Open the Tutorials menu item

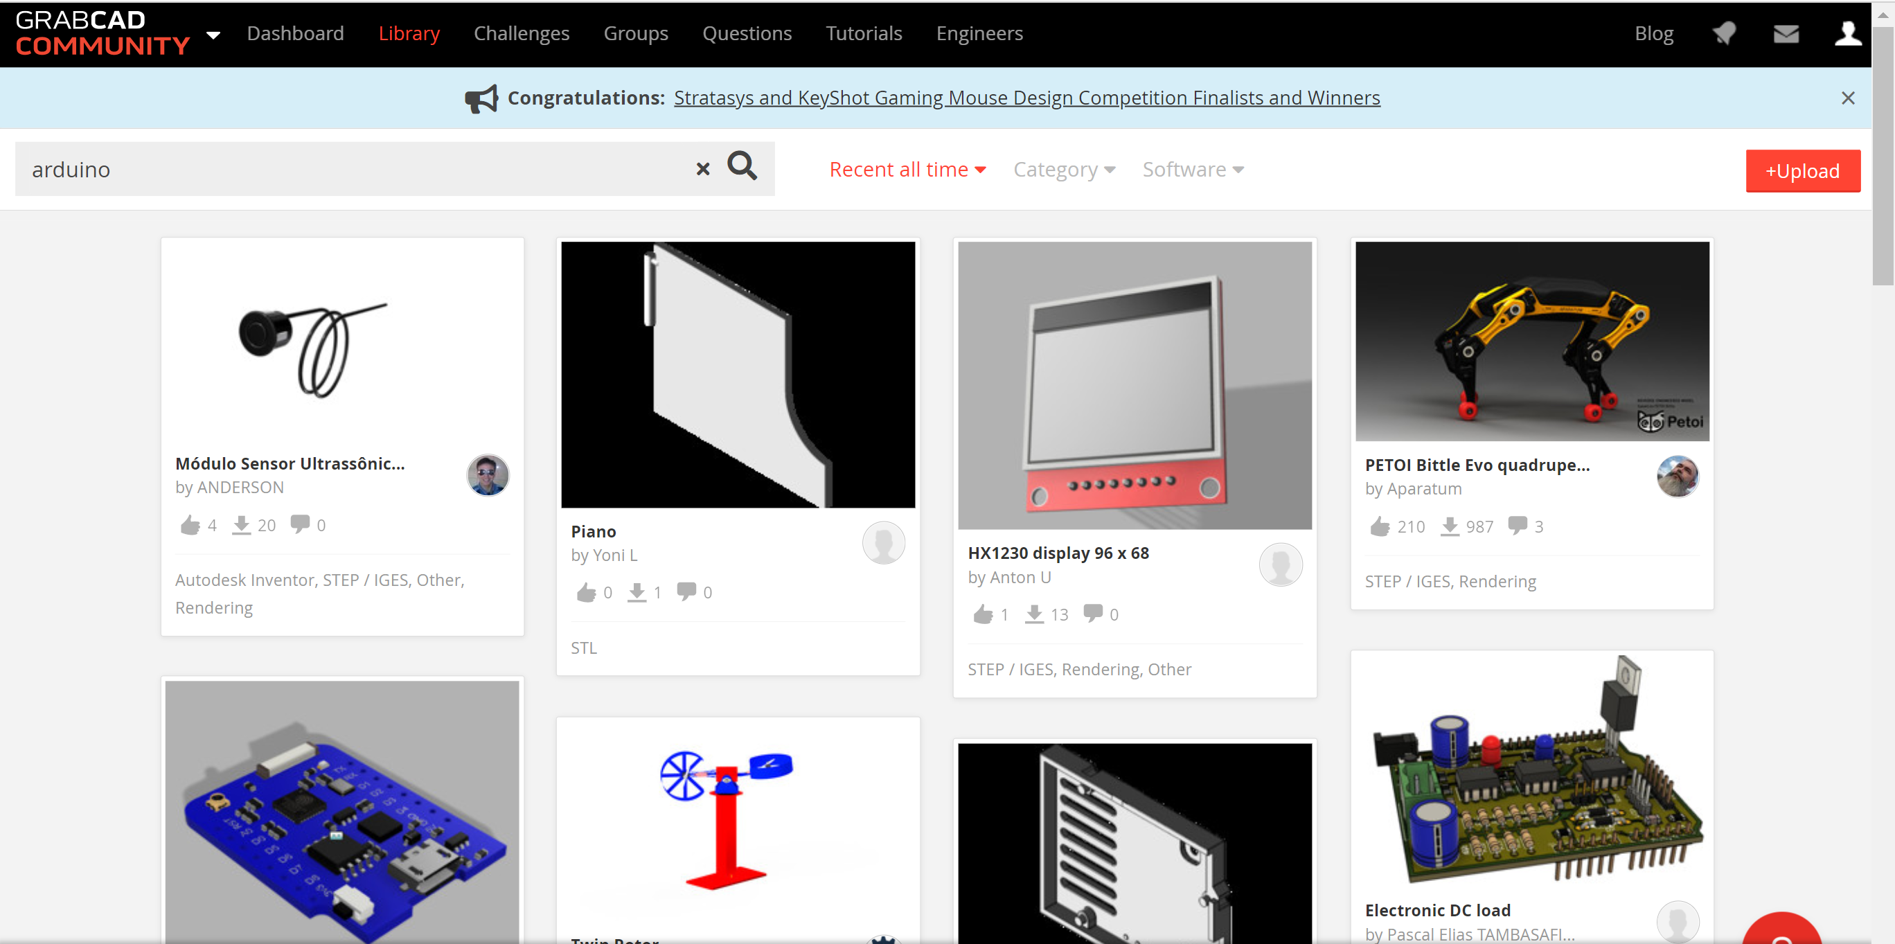863,33
